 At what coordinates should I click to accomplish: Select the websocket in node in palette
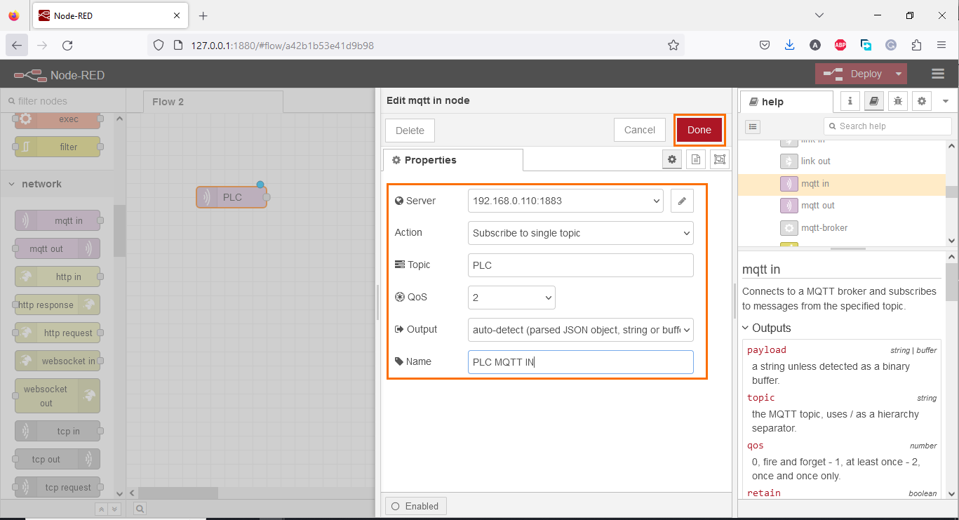[x=56, y=361]
